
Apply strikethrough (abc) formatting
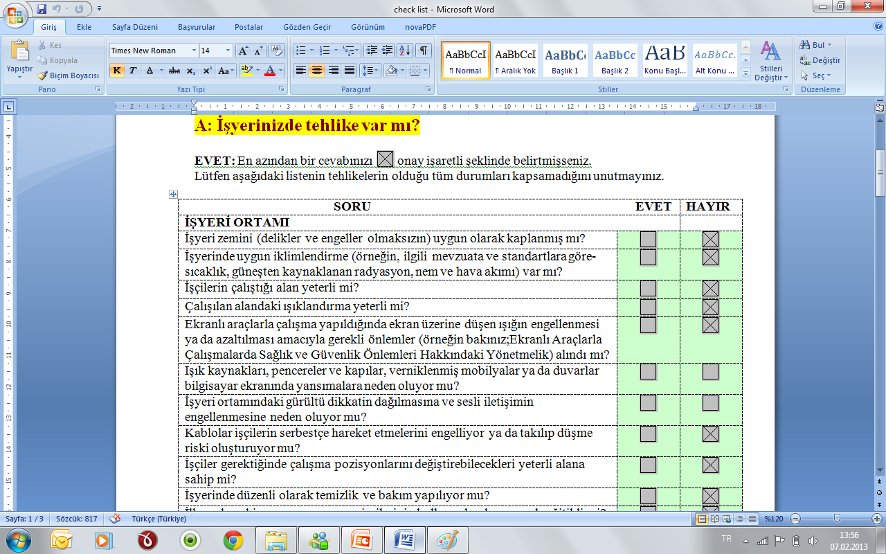coord(174,71)
